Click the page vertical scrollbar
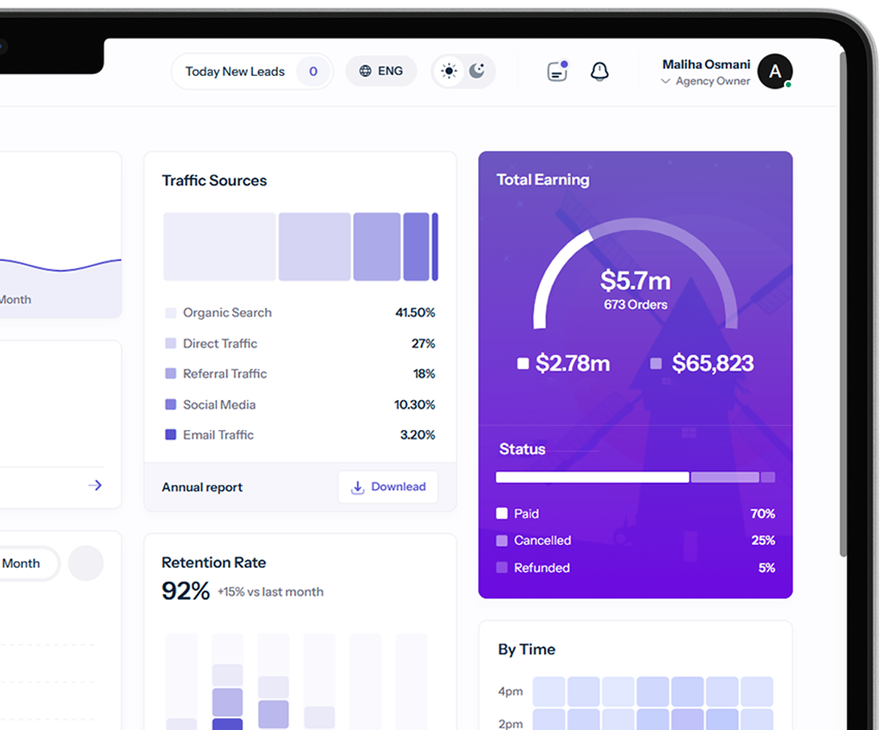This screenshot has width=884, height=730. pos(843,307)
